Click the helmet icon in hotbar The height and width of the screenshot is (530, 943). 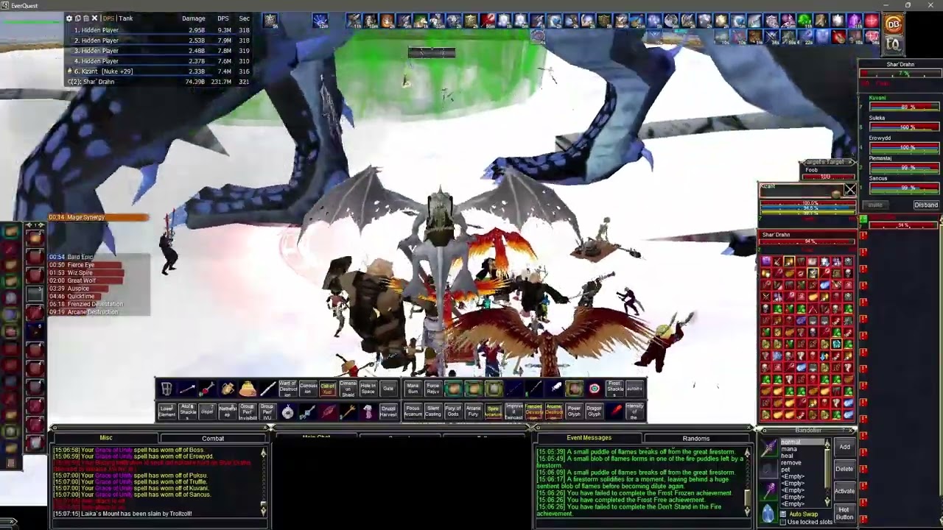click(x=166, y=389)
